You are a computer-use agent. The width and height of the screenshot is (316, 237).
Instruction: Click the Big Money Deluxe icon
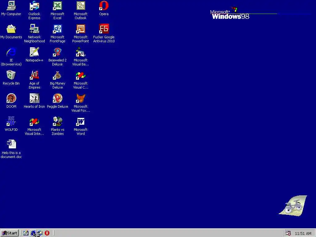(x=57, y=75)
